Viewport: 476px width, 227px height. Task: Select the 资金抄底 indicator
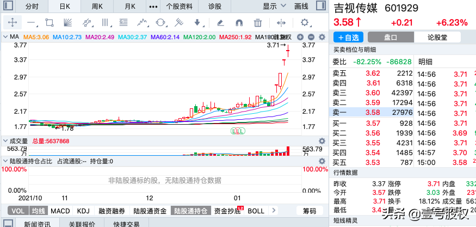click(227, 211)
